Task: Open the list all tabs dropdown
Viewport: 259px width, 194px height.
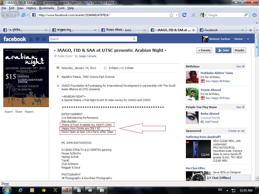Action: point(256,30)
